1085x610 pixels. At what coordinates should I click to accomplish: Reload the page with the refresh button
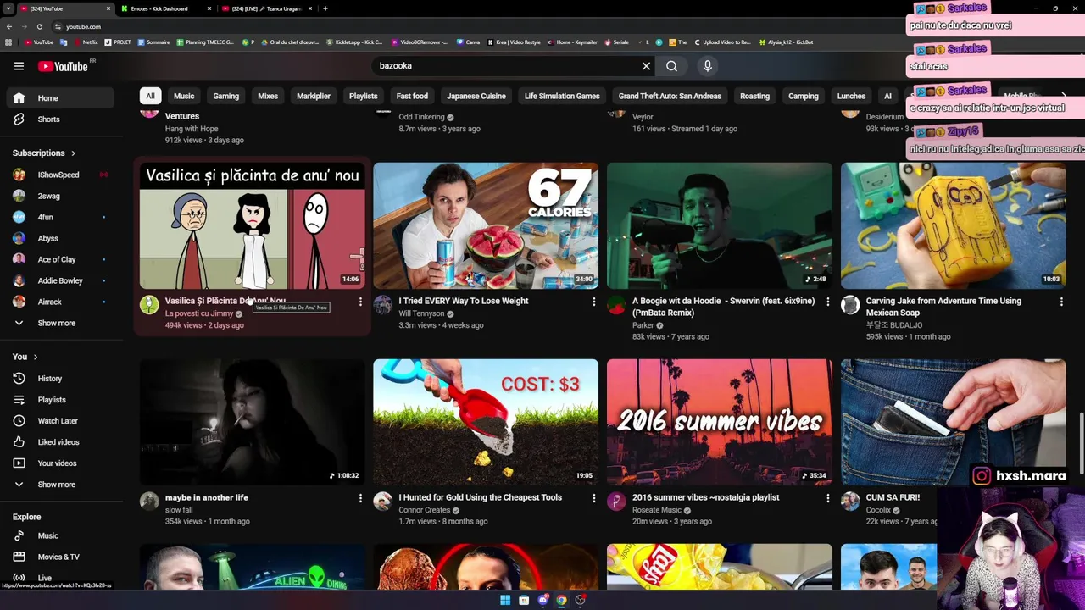[x=40, y=26]
